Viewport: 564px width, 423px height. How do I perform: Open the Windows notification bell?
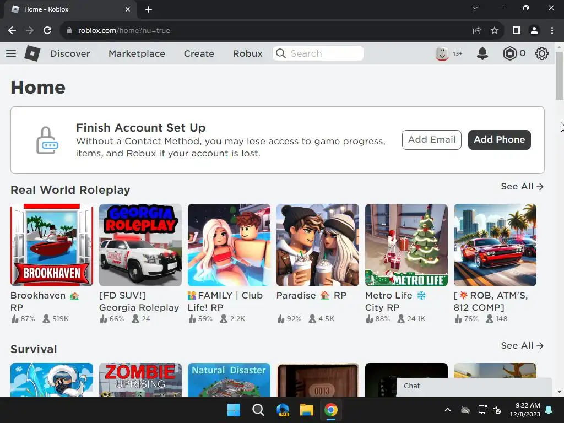click(x=549, y=410)
